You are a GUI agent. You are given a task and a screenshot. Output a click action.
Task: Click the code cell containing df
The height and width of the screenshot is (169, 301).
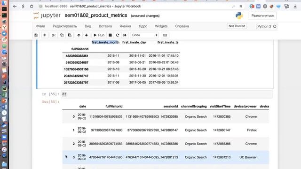coord(166,94)
